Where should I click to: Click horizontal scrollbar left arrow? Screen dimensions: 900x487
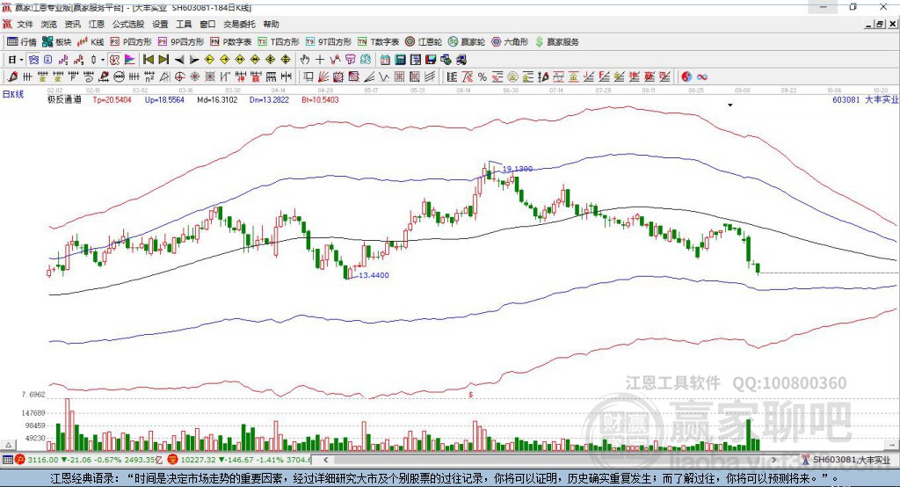point(326,460)
